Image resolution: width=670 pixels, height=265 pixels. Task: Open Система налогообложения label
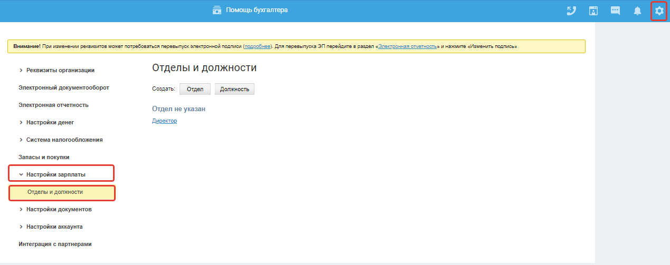click(64, 140)
